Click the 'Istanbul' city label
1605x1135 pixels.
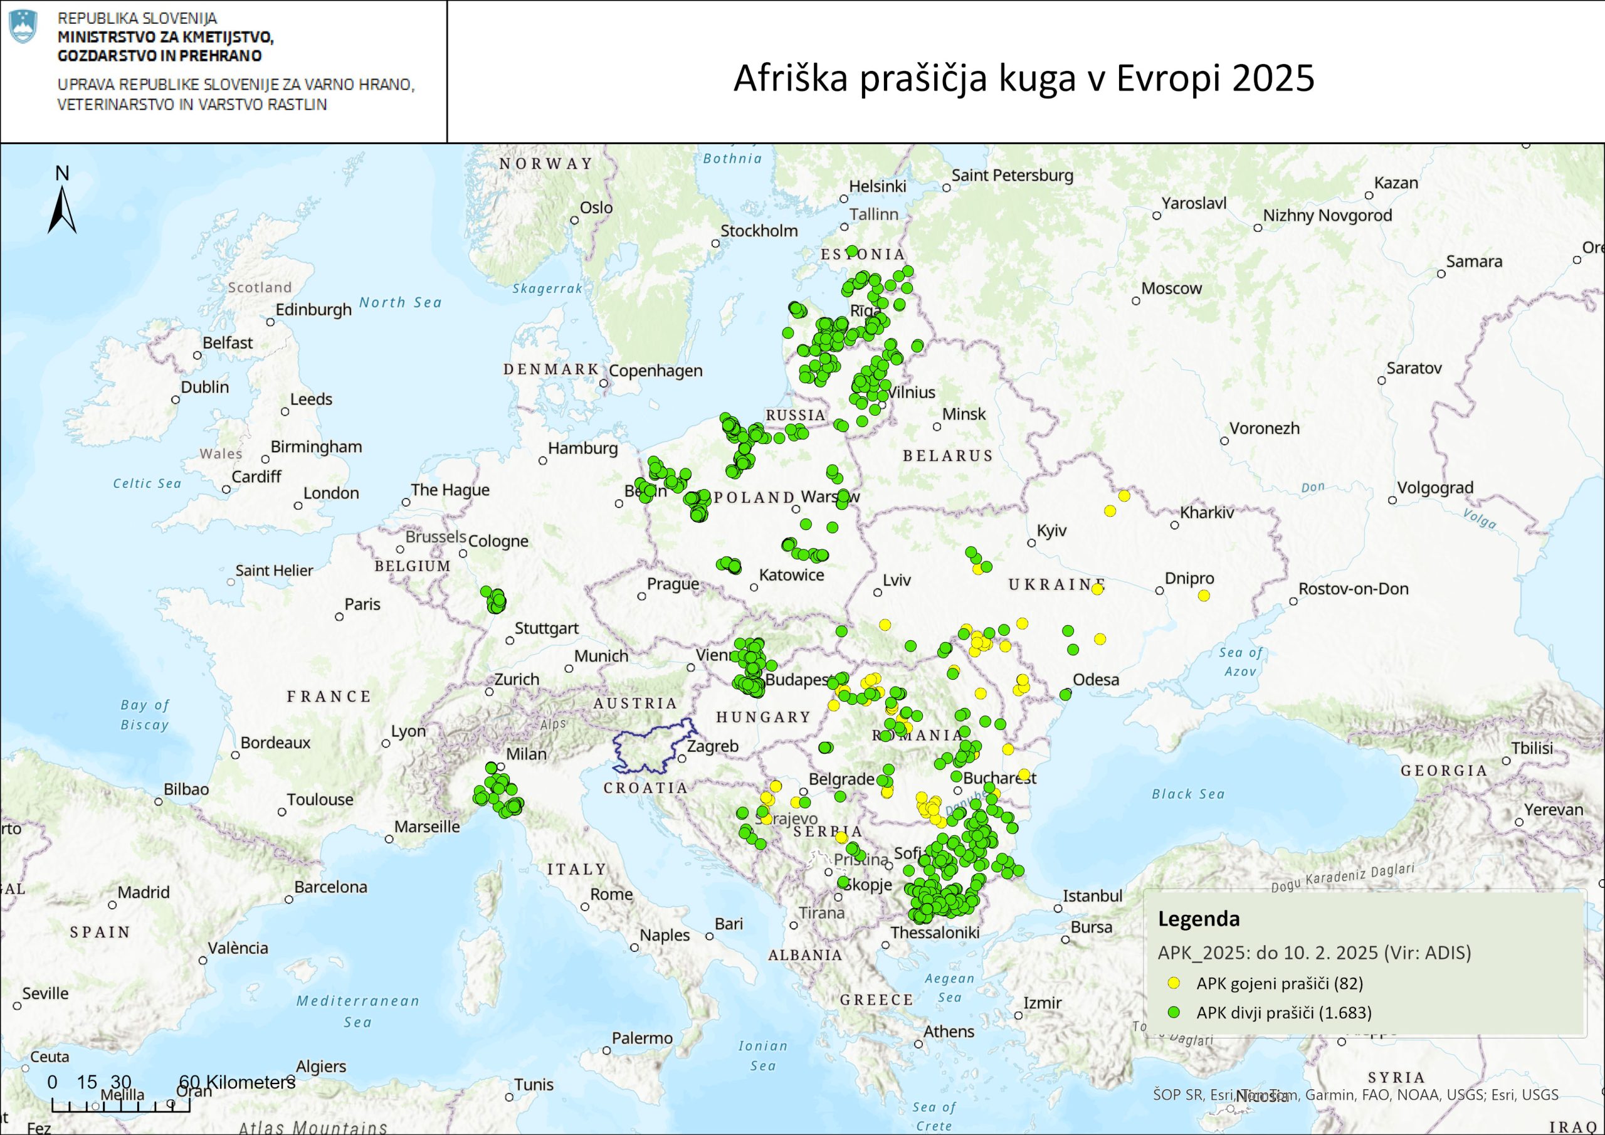(x=1093, y=896)
